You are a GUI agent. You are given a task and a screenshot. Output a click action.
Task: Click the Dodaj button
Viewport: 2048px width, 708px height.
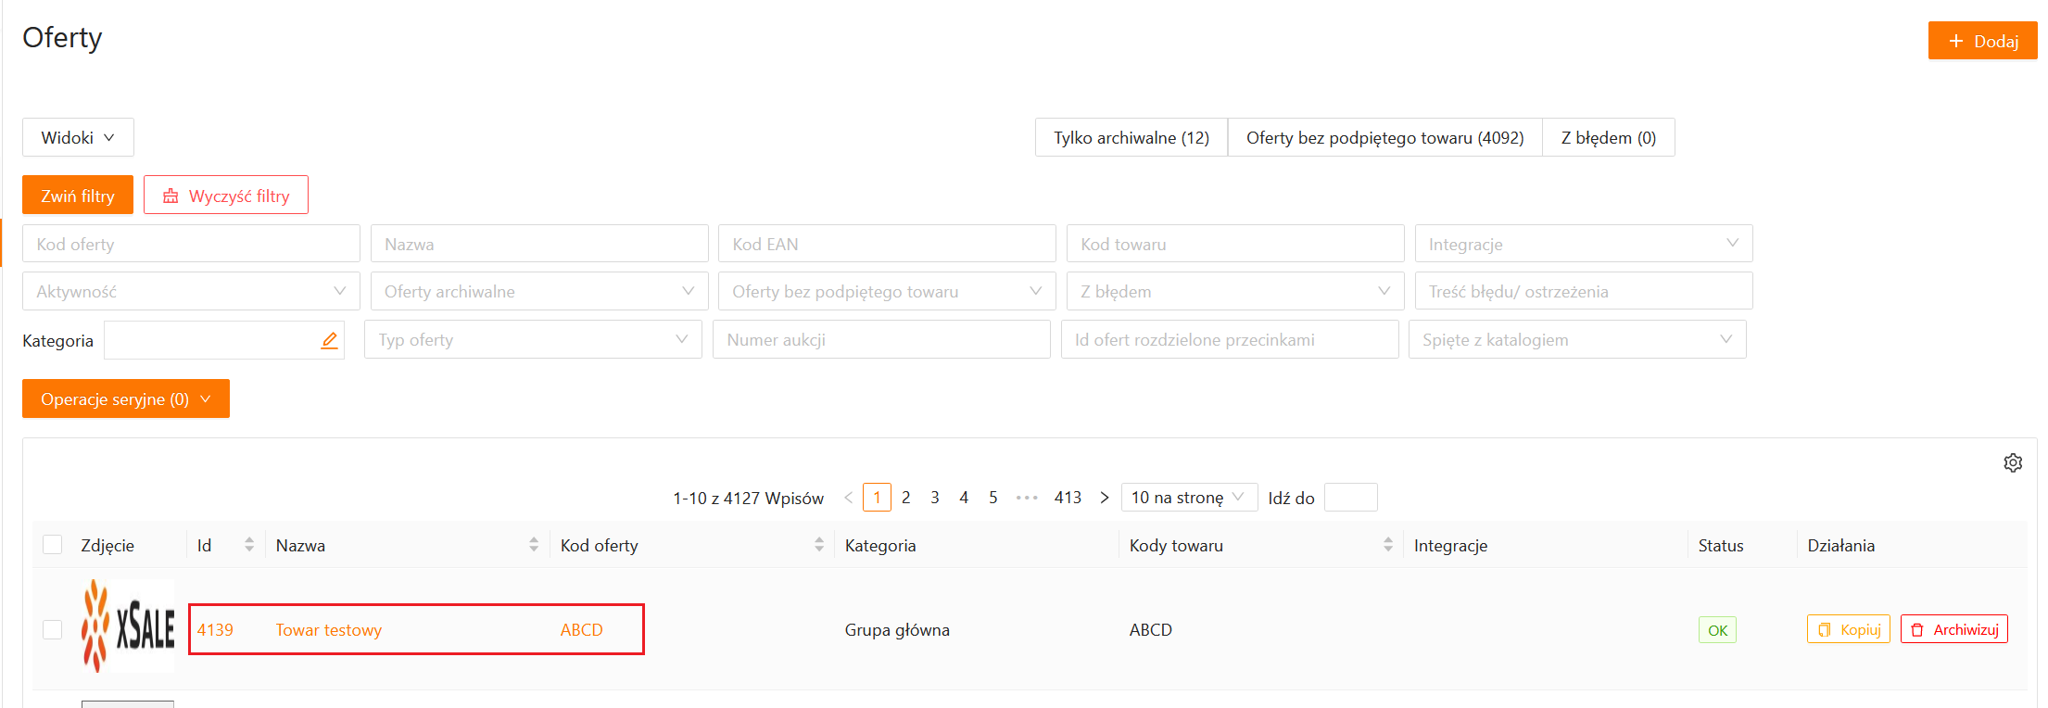(1982, 41)
